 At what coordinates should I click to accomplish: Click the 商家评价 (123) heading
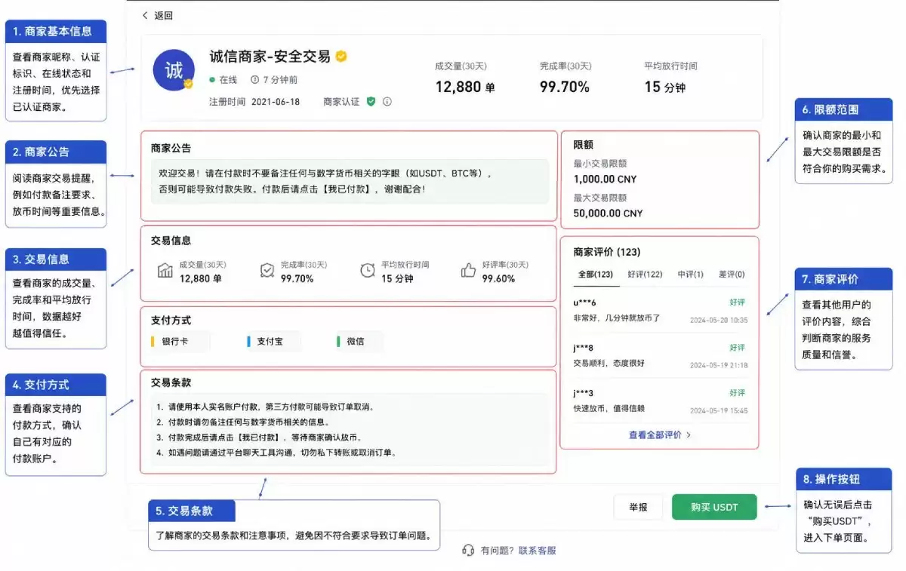point(606,252)
